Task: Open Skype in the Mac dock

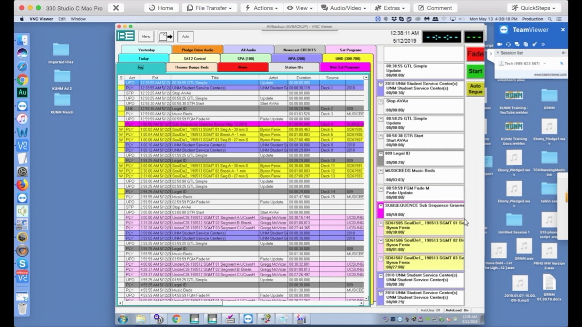Action: pos(22,264)
